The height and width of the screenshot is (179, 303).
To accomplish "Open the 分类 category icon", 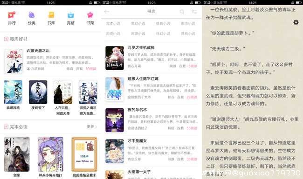I will pos(31,15).
